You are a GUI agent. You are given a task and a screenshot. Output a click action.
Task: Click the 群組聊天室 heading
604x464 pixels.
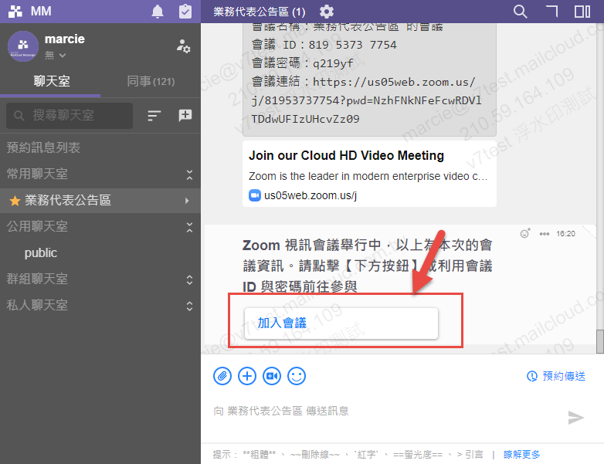coord(37,279)
